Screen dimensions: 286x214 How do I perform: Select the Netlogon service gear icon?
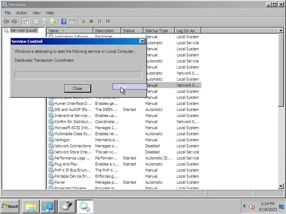point(51,139)
